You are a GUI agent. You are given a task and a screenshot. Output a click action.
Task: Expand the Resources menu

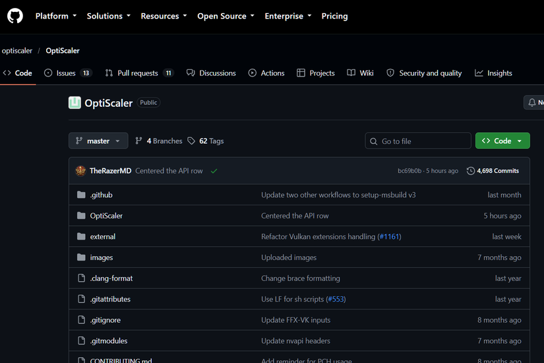pyautogui.click(x=164, y=16)
